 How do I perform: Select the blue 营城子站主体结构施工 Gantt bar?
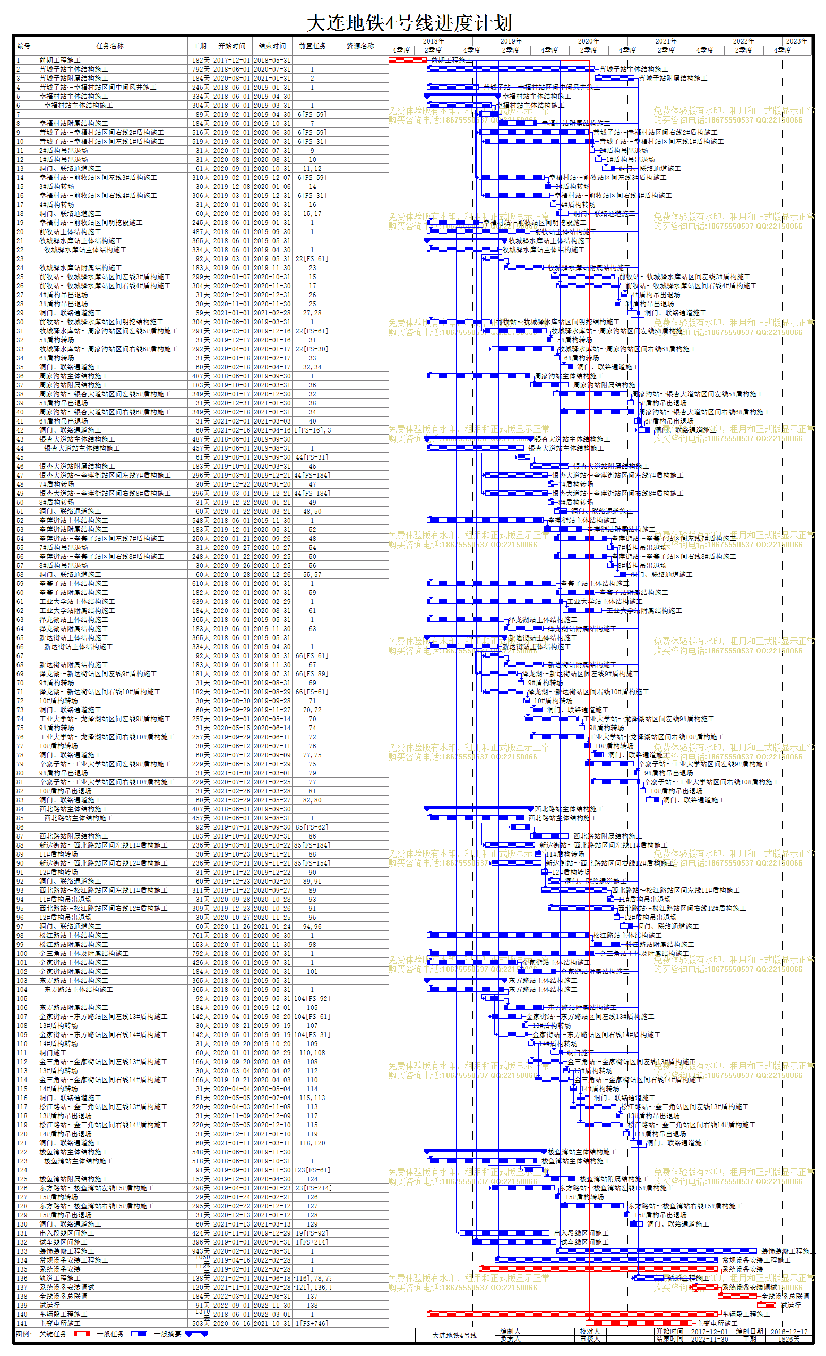(x=511, y=70)
